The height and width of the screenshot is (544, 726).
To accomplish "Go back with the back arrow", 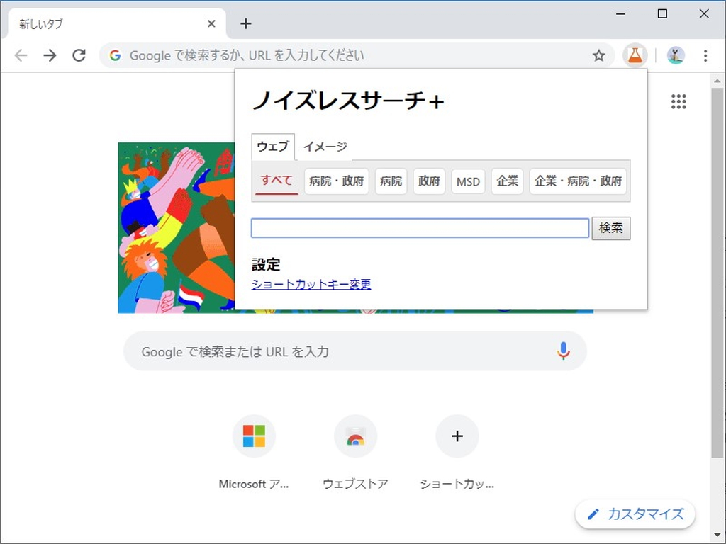I will (21, 55).
